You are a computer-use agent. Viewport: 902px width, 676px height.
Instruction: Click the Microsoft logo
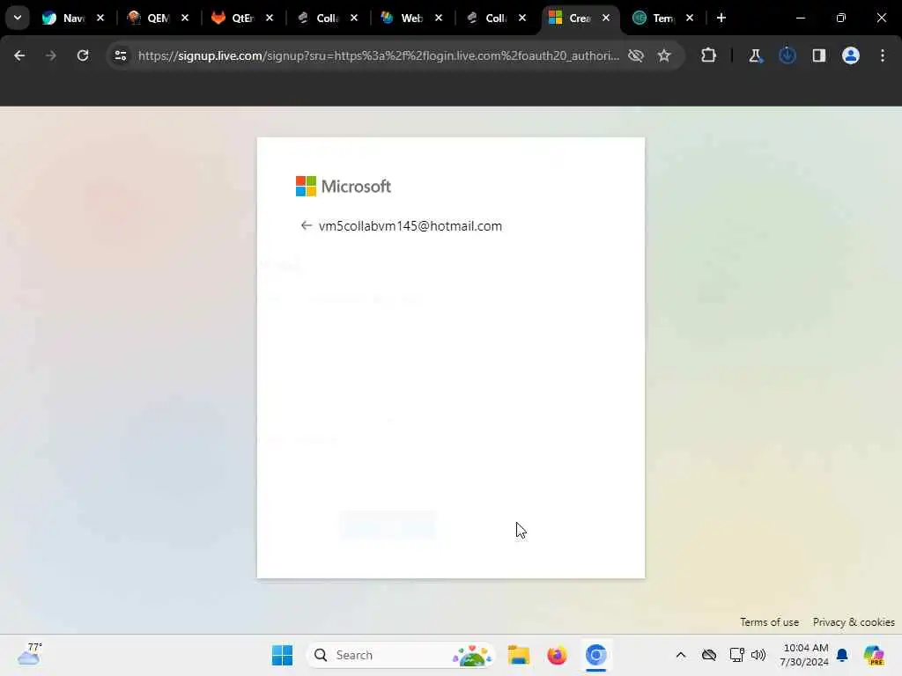[x=344, y=187]
